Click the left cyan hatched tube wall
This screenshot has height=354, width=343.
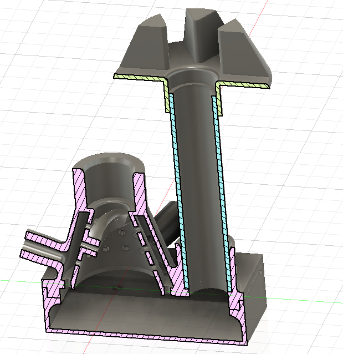click(x=178, y=191)
